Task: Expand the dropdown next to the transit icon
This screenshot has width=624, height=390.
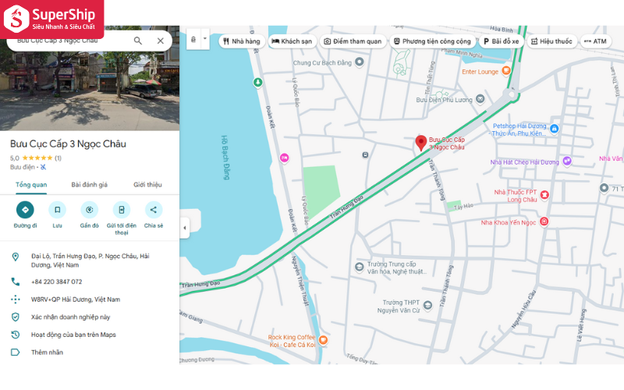Action: [205, 39]
